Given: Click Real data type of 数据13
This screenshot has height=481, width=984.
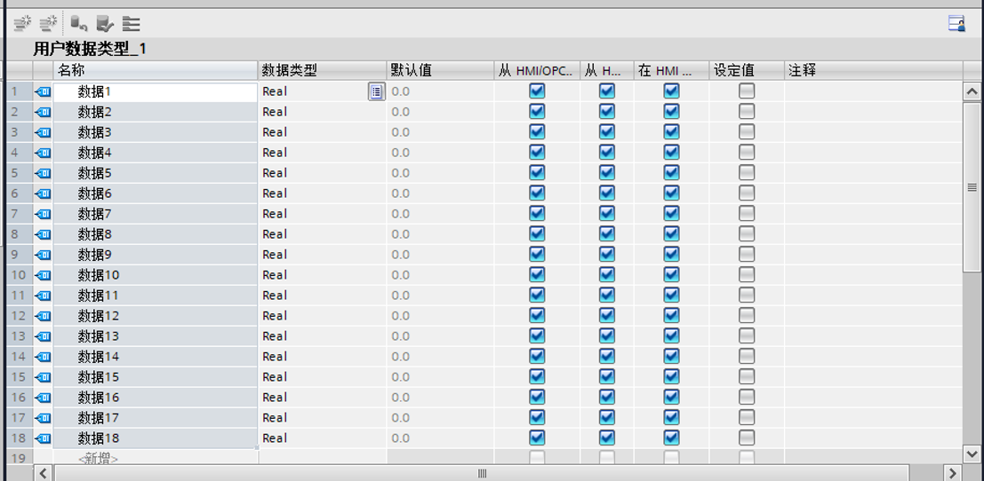Looking at the screenshot, I should pyautogui.click(x=275, y=336).
